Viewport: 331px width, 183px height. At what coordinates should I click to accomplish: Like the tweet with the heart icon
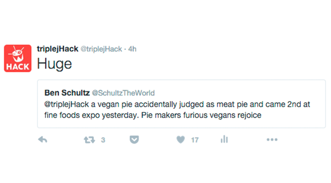(181, 139)
